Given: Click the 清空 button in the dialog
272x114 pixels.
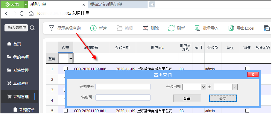Looking at the screenshot, I should point(223,98).
